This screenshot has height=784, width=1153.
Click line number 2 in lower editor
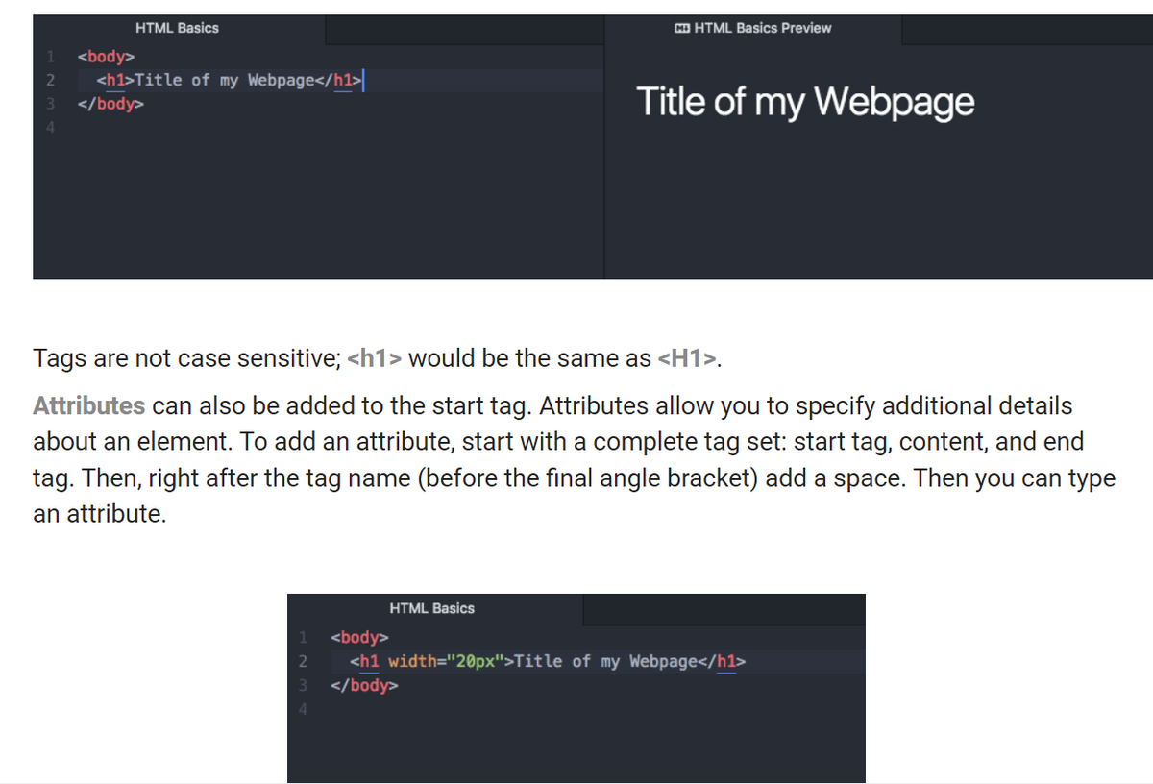coord(302,661)
